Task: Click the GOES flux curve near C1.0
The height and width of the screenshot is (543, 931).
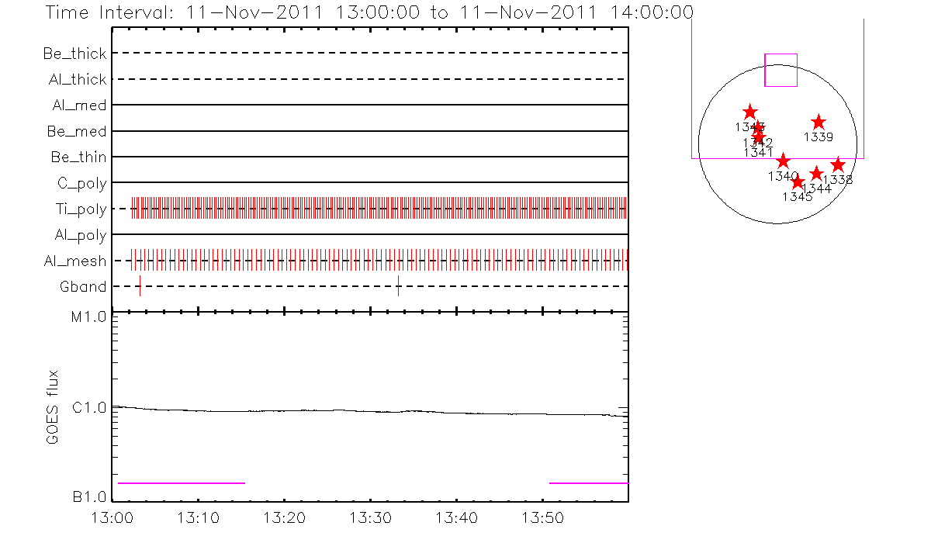Action: click(x=371, y=411)
